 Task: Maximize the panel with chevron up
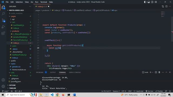167,72
